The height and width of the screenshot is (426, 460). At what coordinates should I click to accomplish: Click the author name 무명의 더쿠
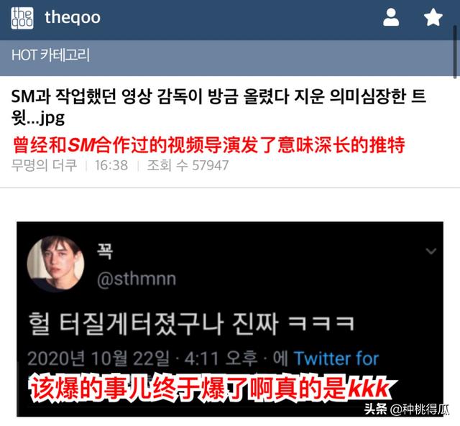pyautogui.click(x=44, y=165)
